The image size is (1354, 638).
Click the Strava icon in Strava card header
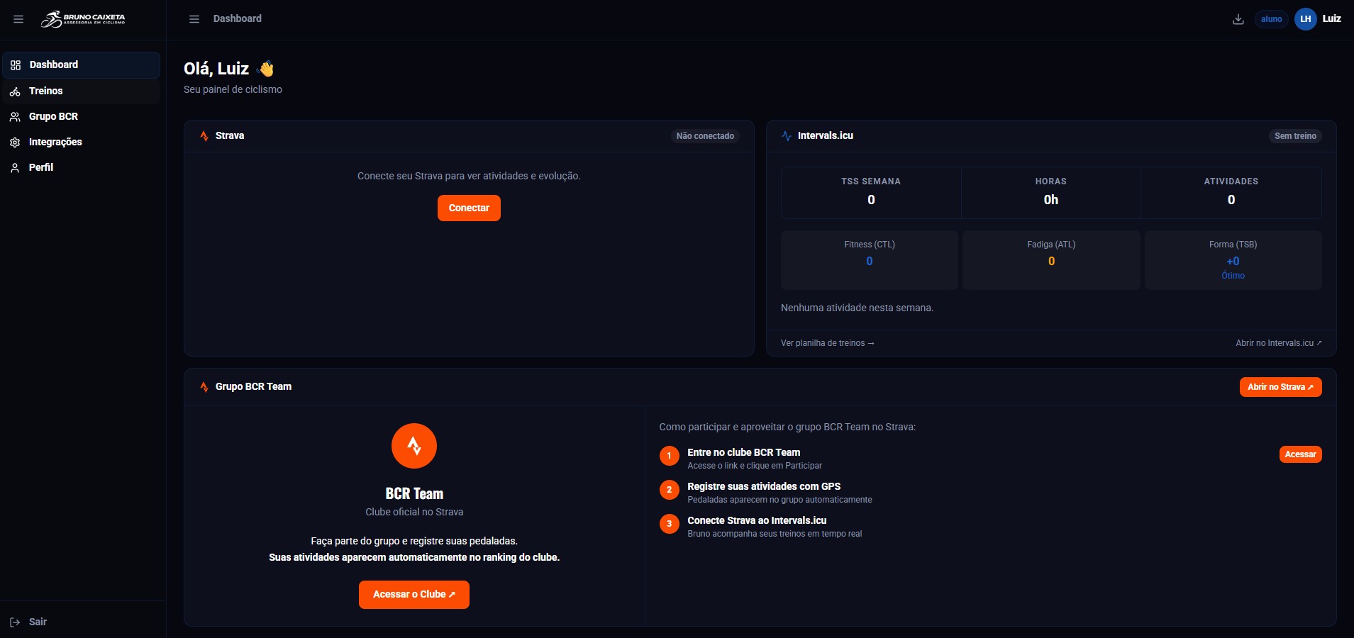[204, 135]
